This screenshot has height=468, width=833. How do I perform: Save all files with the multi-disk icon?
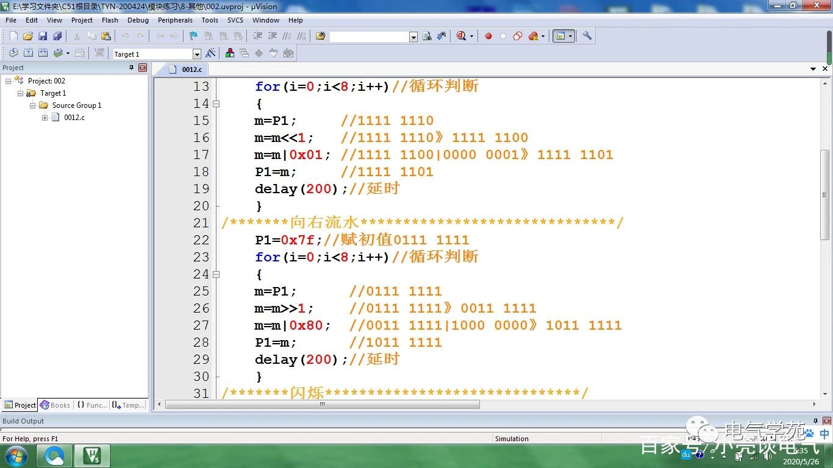coord(57,36)
